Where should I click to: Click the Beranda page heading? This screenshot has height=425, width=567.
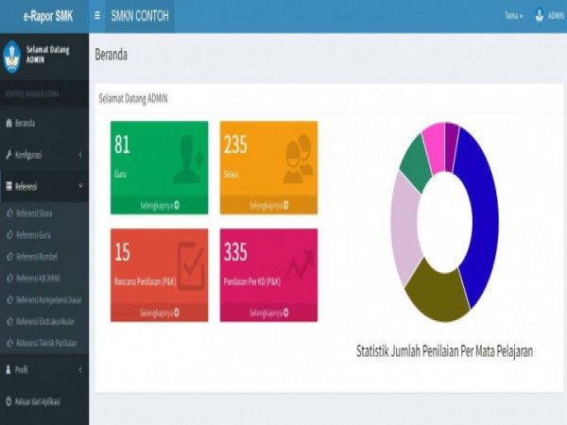tap(111, 55)
